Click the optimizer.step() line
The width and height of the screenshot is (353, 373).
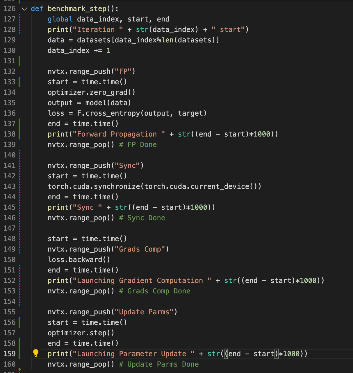(81, 333)
